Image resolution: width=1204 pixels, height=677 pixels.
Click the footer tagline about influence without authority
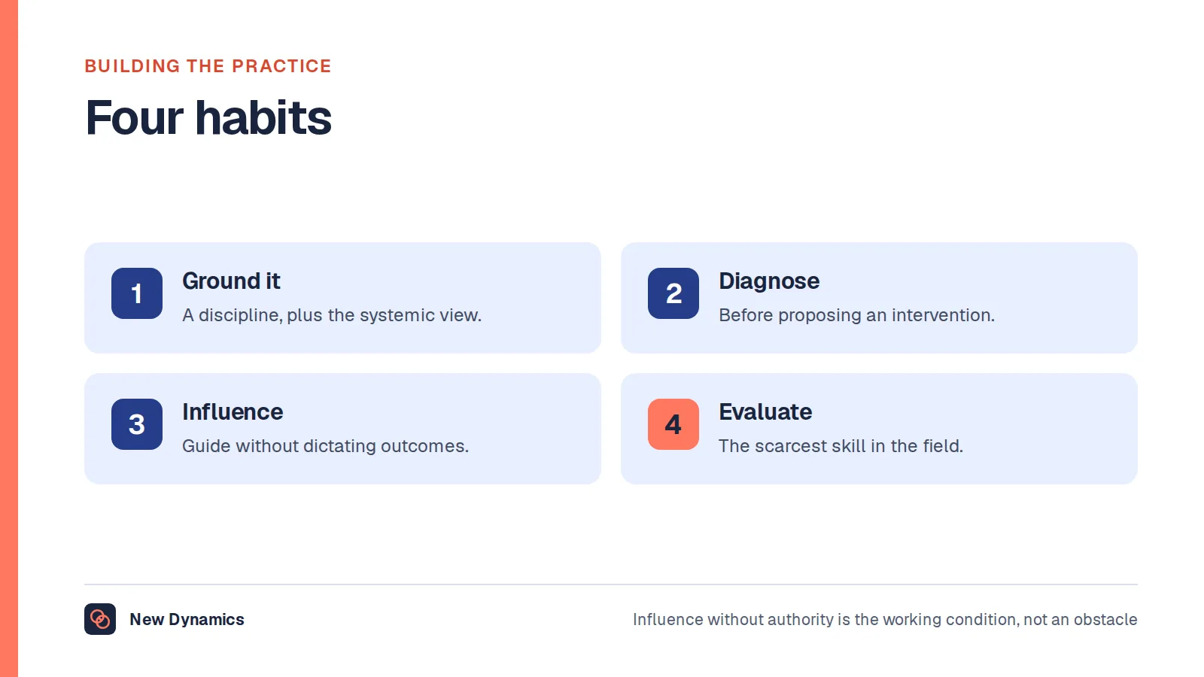coord(885,619)
